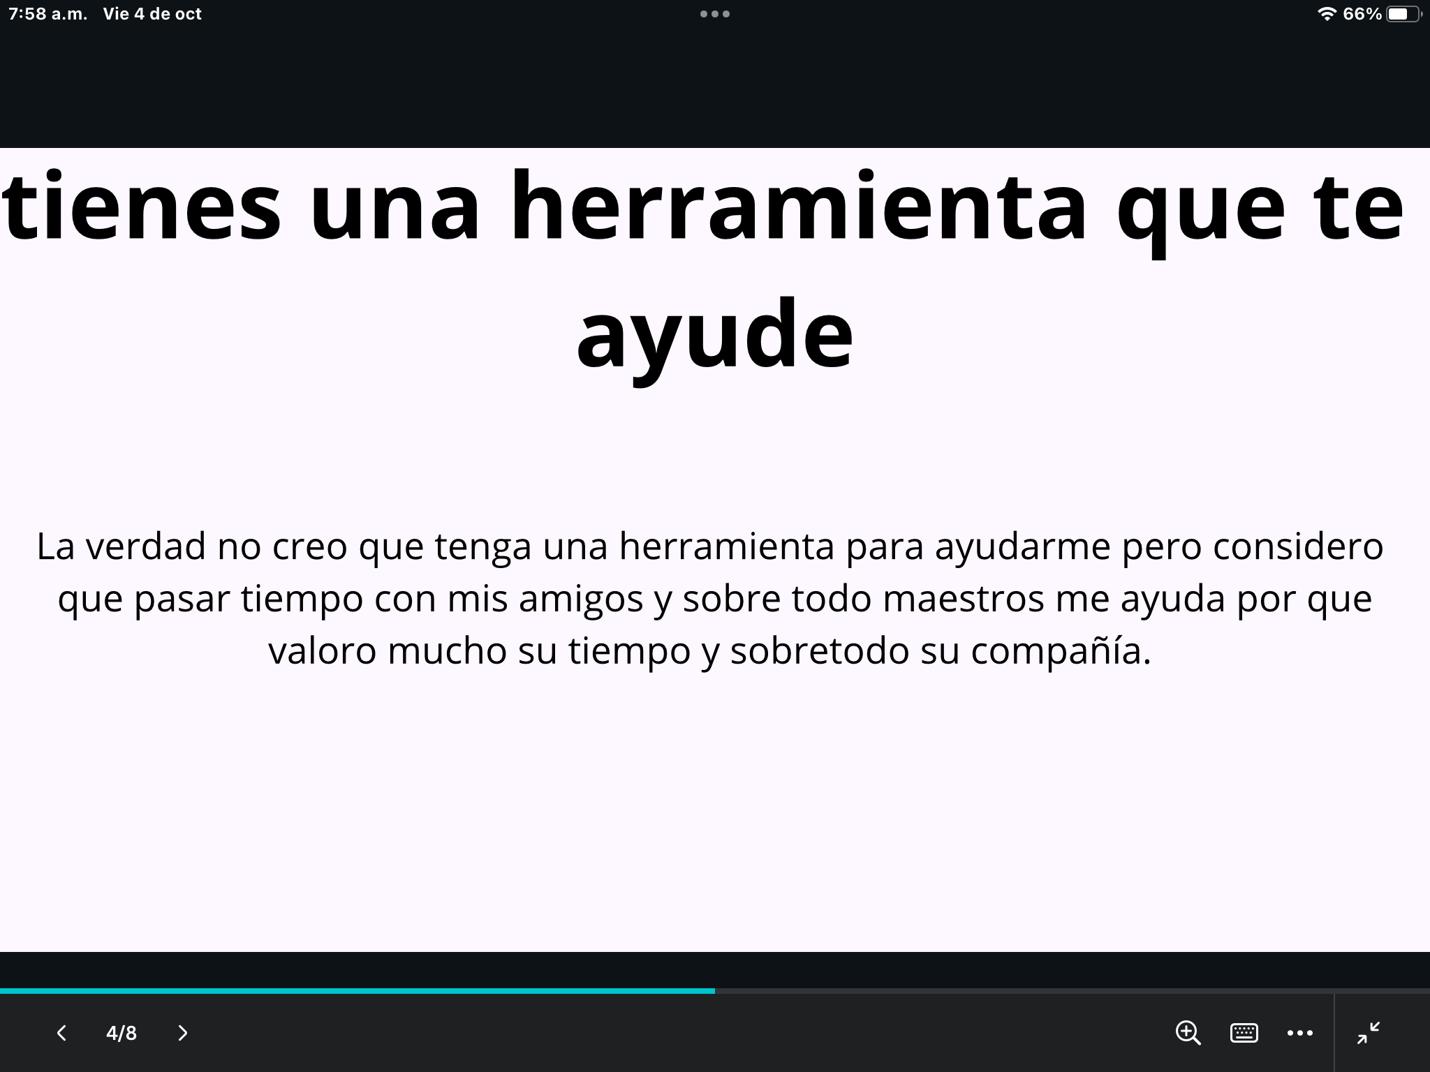This screenshot has height=1072, width=1430.
Task: Tap the battery icon in status bar
Action: tap(1402, 14)
